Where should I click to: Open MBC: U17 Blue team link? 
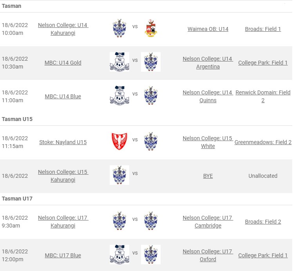coord(63,255)
